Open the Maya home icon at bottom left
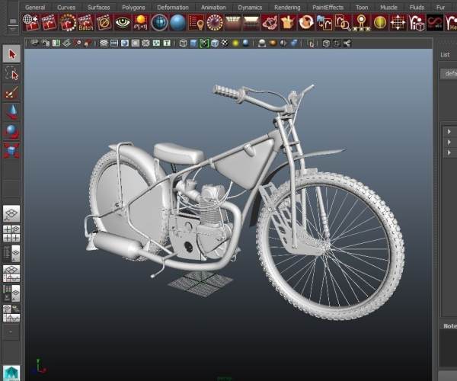 [11, 373]
